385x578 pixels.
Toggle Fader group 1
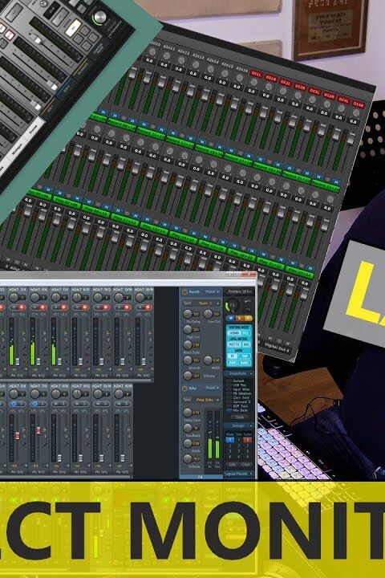[x=248, y=440]
